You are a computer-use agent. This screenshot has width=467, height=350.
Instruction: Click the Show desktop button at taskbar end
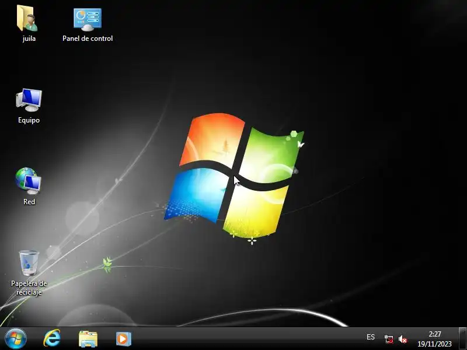[462, 339]
